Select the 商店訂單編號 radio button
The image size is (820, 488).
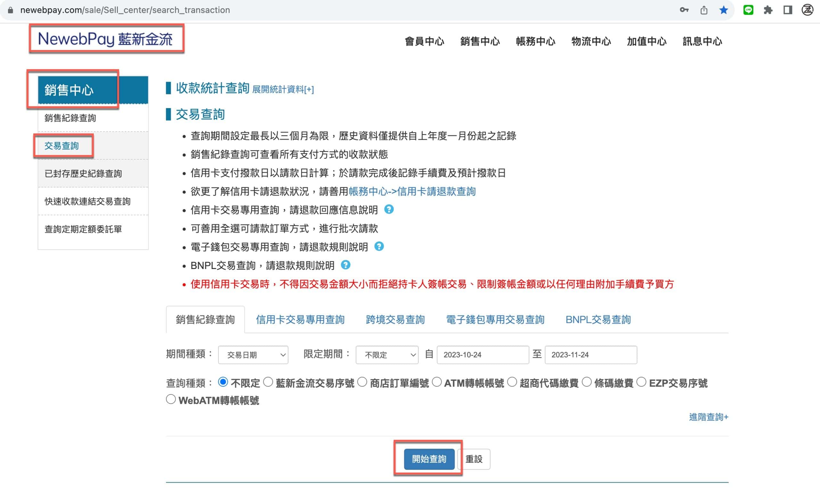[362, 382]
